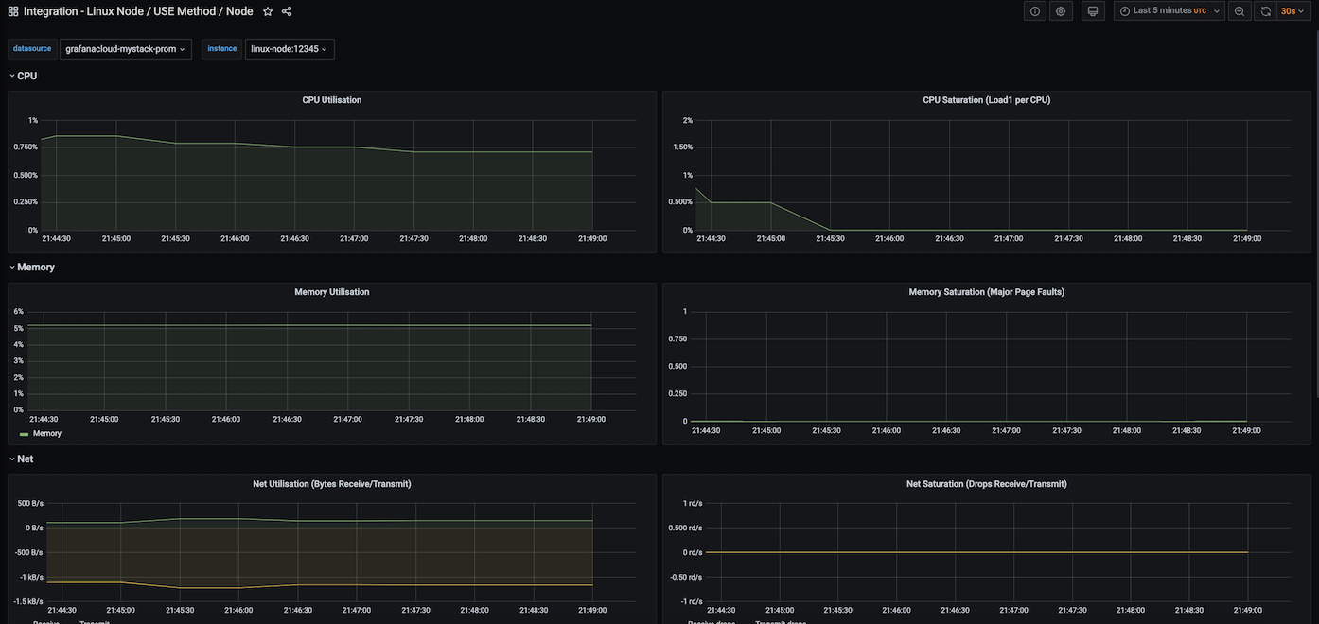1319x624 pixels.
Task: Open the Memory Utilisation panel title menu
Action: coord(332,292)
